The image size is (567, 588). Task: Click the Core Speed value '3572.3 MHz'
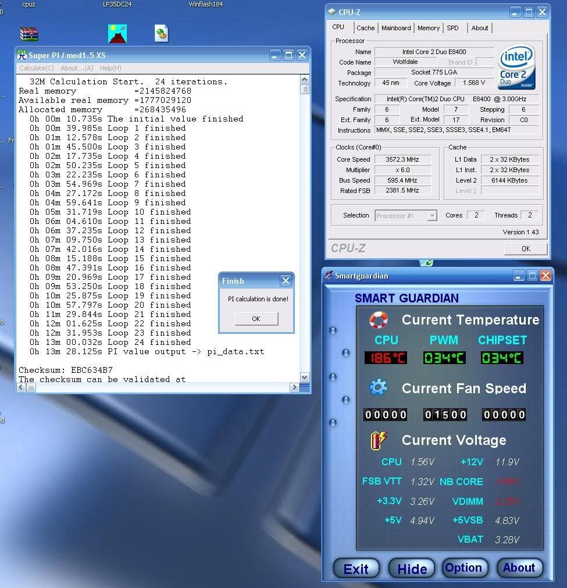click(x=402, y=159)
